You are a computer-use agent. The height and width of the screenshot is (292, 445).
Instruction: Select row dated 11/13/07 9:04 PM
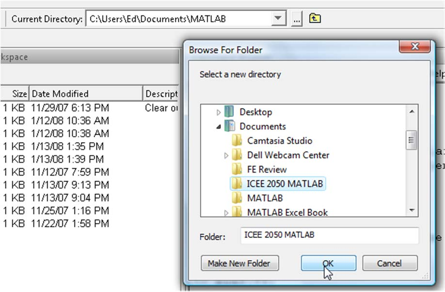(x=89, y=198)
